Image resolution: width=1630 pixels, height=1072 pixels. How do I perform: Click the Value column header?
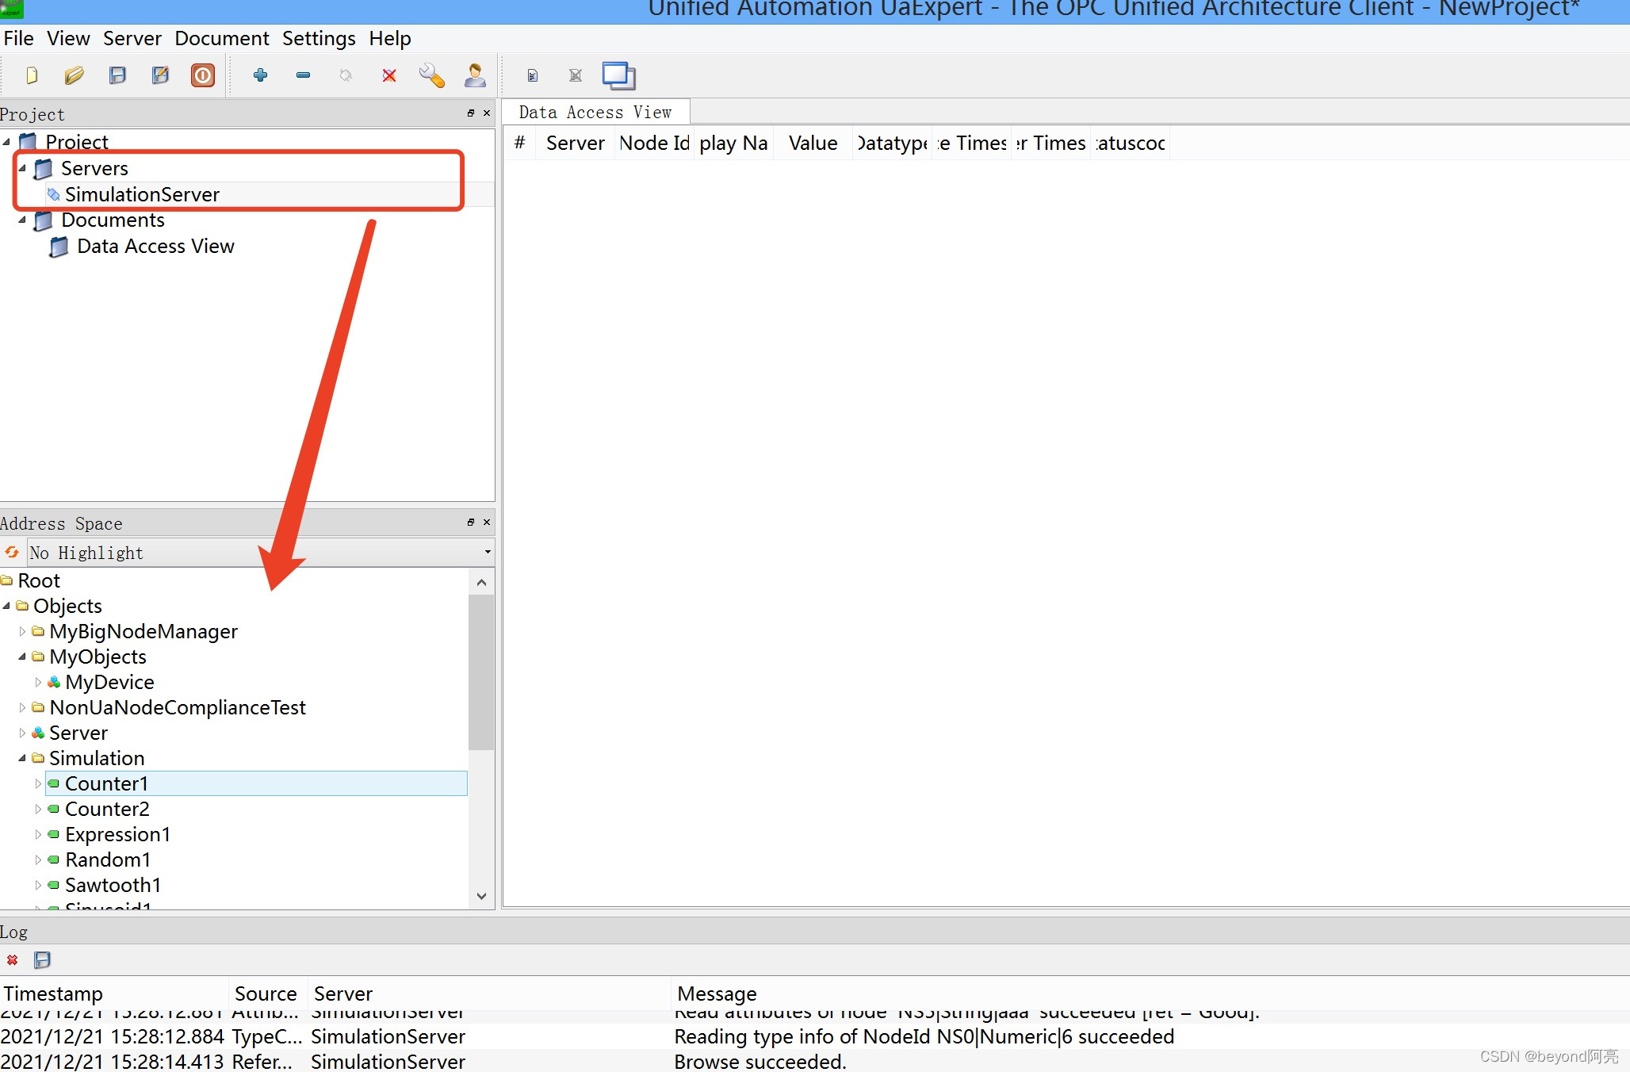pos(813,144)
